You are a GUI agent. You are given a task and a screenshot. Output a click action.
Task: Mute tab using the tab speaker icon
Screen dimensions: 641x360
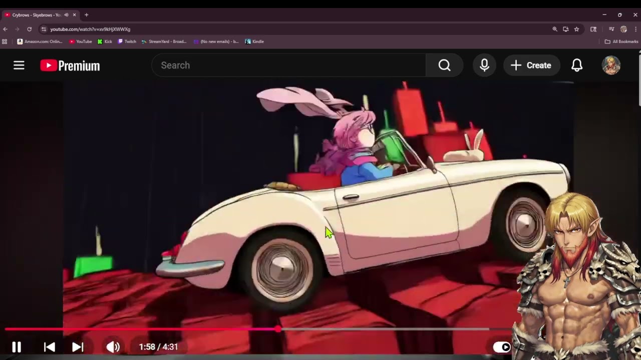click(x=66, y=15)
